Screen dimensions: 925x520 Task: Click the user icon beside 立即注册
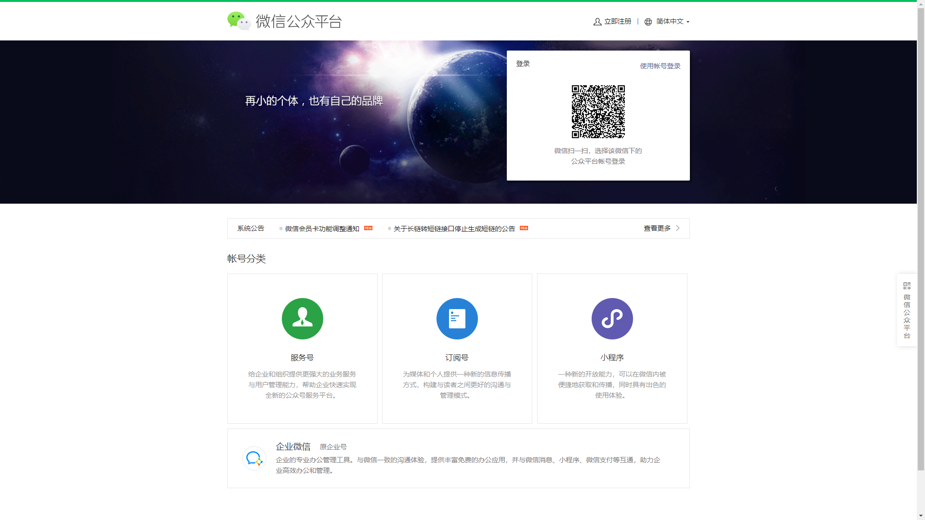(597, 22)
